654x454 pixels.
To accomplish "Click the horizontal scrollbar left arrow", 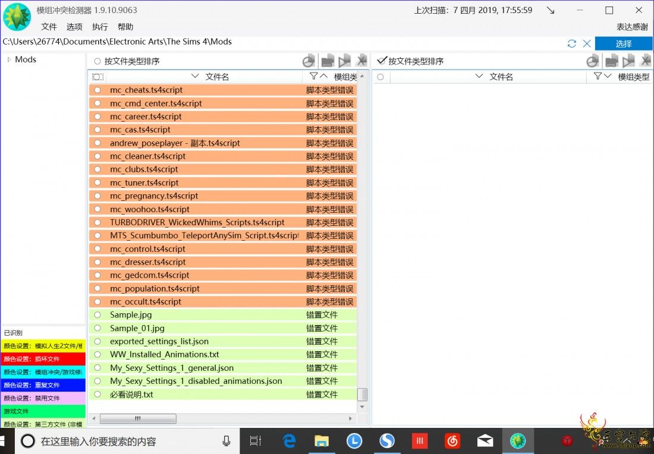I will pyautogui.click(x=94, y=418).
